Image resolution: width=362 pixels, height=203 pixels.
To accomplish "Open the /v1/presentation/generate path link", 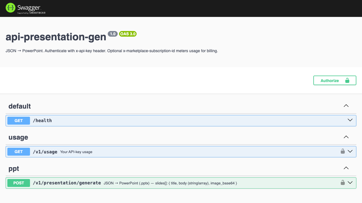I will tap(67, 183).
